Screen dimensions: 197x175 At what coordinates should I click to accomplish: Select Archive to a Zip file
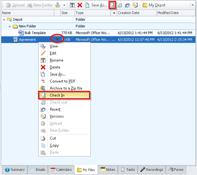[66, 88]
